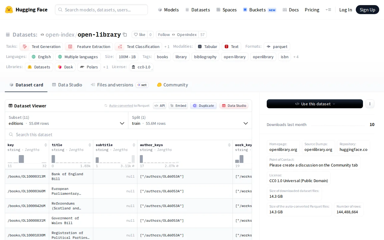Select the Feature Extraction task tag
Screen dimensions: 384x240
[x=89, y=46]
